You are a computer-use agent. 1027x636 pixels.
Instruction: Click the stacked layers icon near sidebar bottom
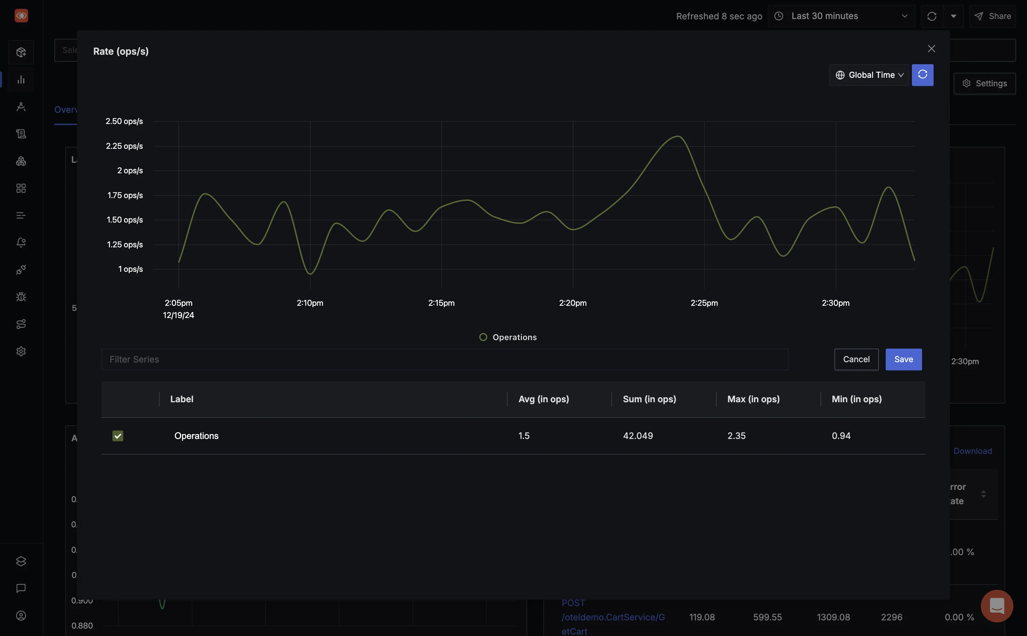[21, 561]
